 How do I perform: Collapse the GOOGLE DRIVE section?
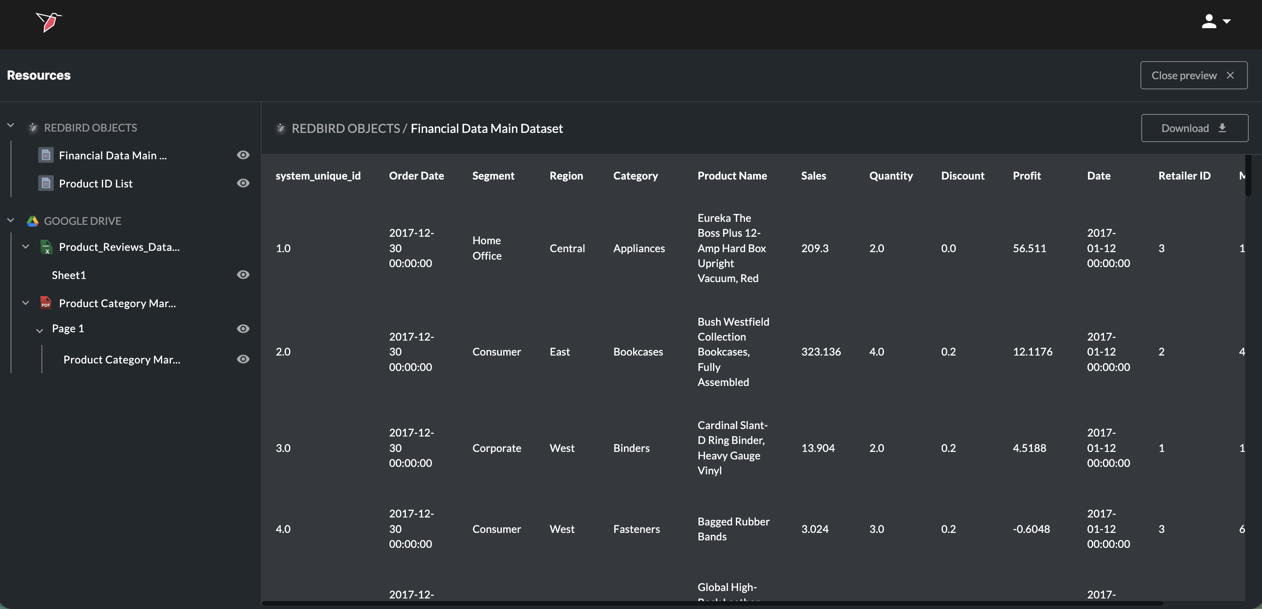click(x=11, y=220)
